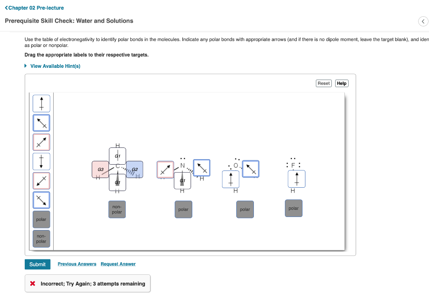
Task: Open the Help button
Action: click(x=341, y=83)
